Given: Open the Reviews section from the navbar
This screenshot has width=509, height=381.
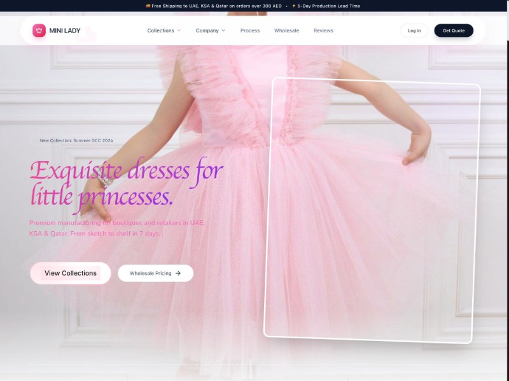Looking at the screenshot, I should click(323, 30).
